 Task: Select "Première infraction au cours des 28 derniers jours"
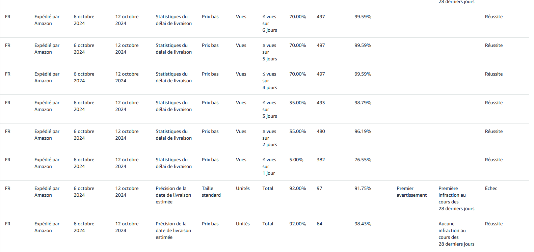(456, 198)
